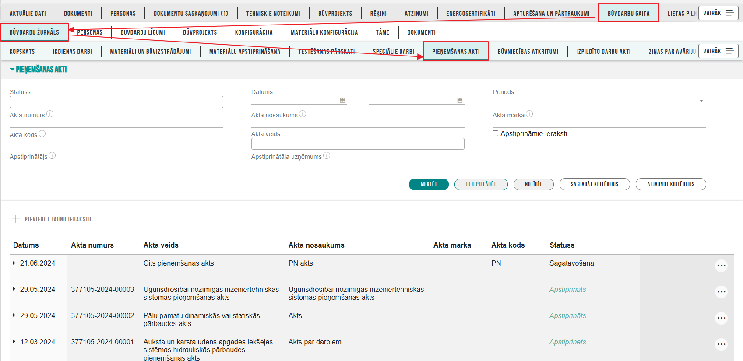This screenshot has width=743, height=361.
Task: Open the Akta veids selection field
Action: point(358,144)
